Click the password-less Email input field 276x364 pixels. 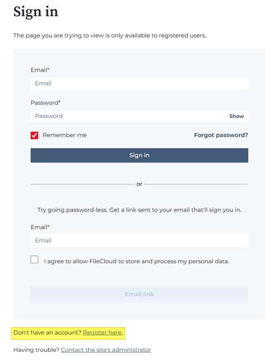point(139,241)
